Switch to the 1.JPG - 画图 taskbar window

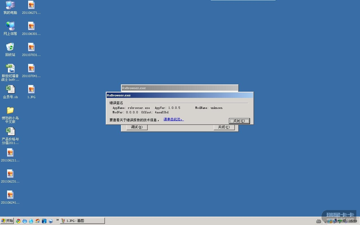pyautogui.click(x=82, y=221)
